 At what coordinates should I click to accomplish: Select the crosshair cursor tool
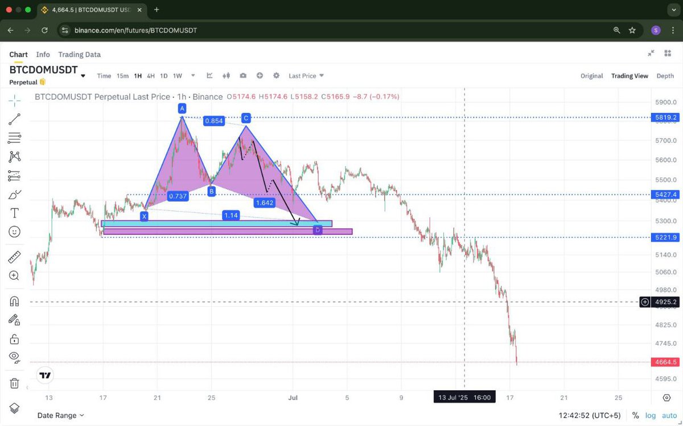(14, 100)
